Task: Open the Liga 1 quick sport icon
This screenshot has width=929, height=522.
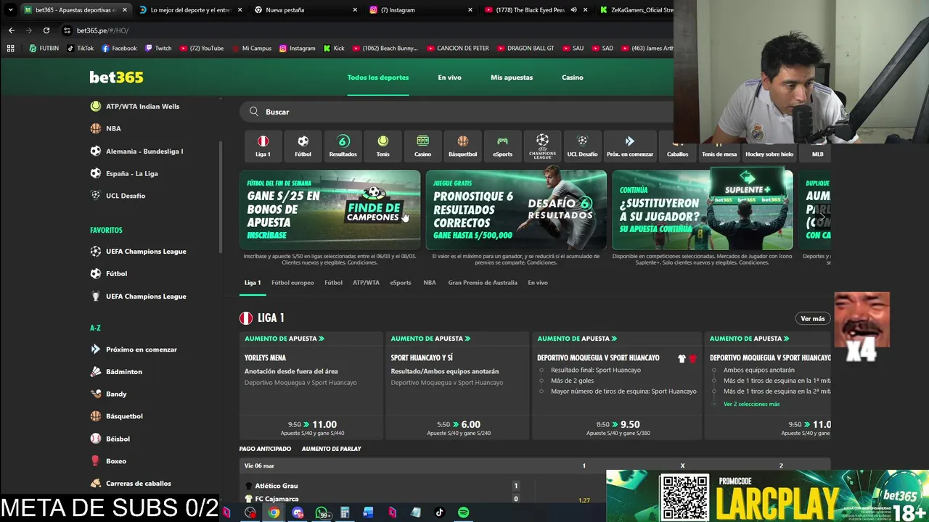Action: tap(263, 146)
